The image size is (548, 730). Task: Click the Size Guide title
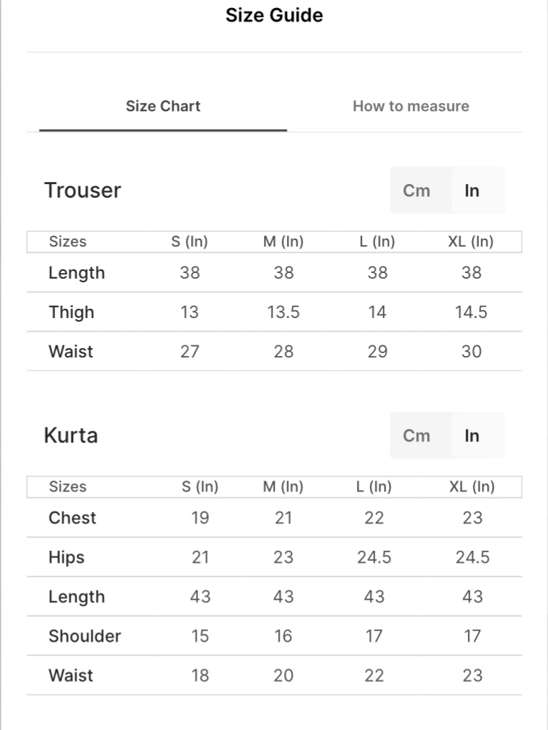click(x=274, y=15)
